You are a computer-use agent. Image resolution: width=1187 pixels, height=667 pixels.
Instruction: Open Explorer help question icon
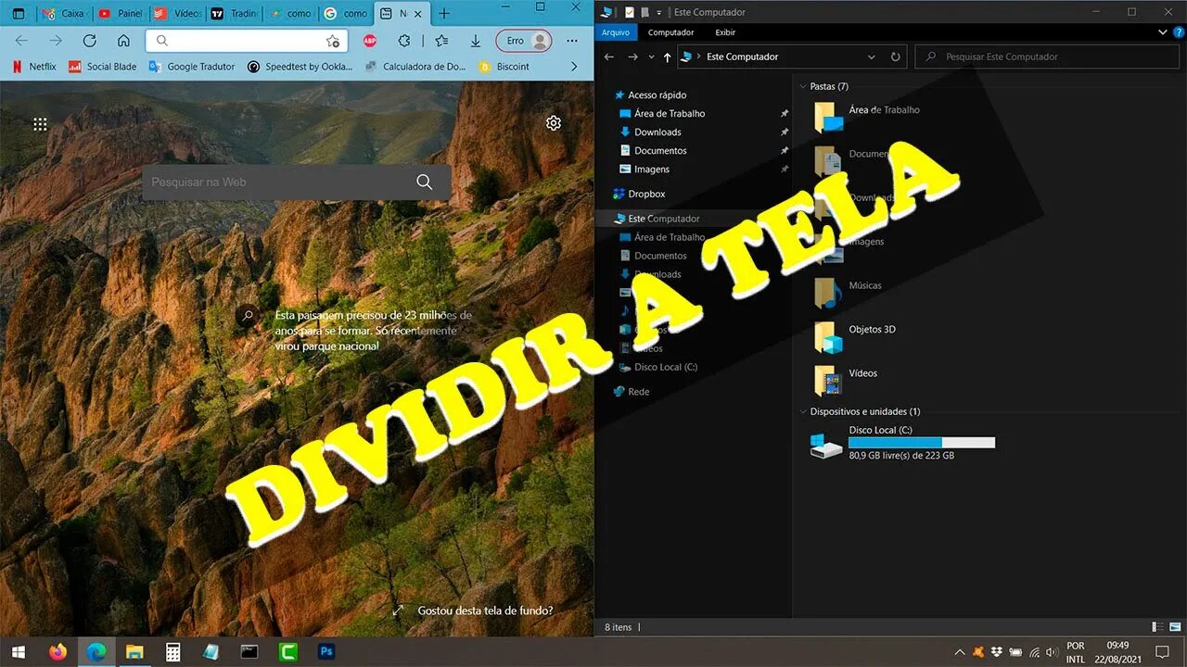point(1178,32)
